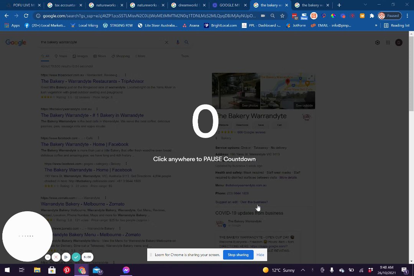Open the red map pin extension

point(353,16)
